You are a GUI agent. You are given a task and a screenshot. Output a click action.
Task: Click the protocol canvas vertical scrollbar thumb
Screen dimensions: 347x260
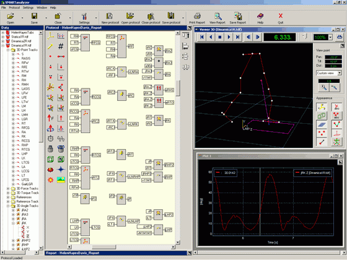click(x=178, y=88)
